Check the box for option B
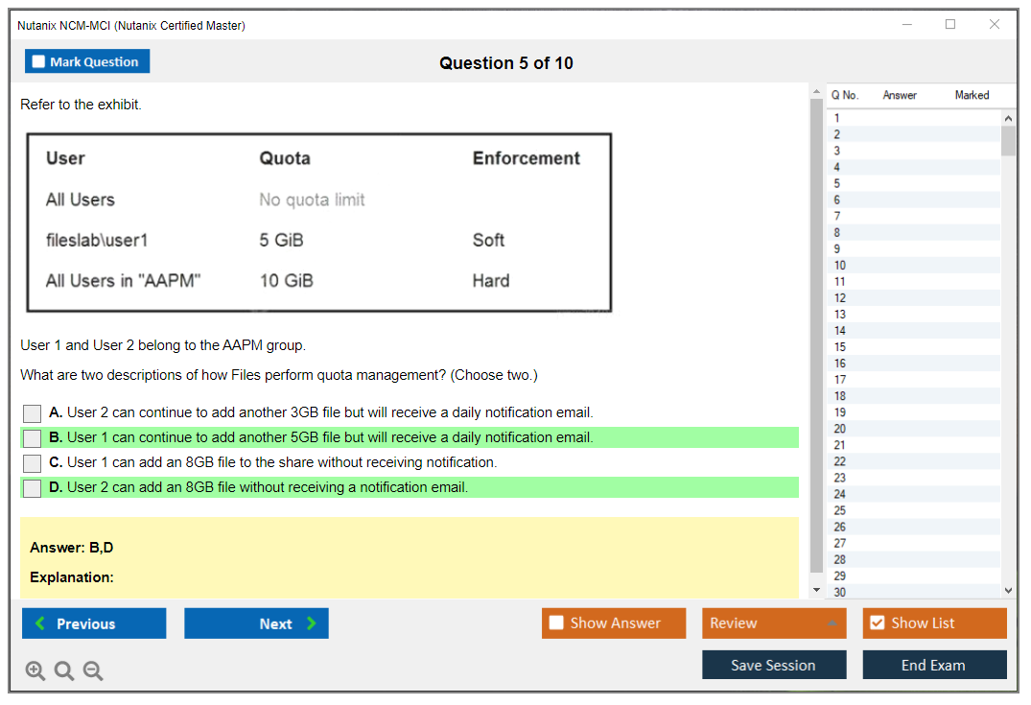Image resolution: width=1031 pixels, height=705 pixels. [x=33, y=438]
